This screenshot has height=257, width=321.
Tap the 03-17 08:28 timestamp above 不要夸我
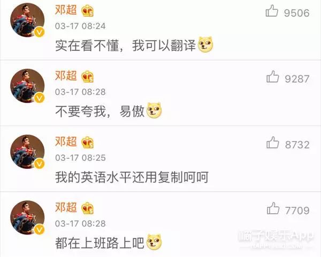[x=80, y=92]
